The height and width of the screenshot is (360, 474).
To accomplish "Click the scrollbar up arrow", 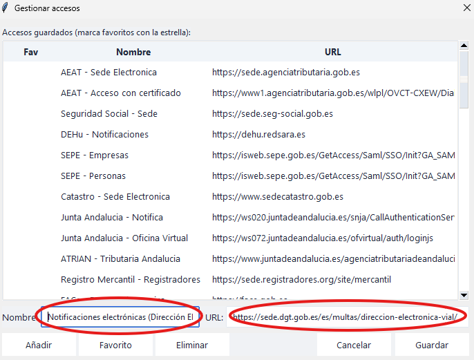I will (x=464, y=46).
